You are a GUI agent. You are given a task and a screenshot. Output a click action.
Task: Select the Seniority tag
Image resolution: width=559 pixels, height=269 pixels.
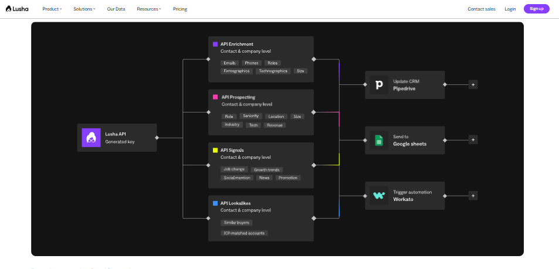coord(251,116)
